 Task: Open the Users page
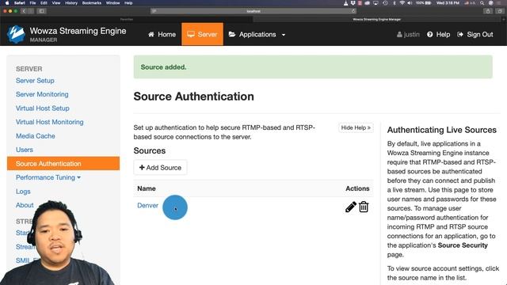25,150
